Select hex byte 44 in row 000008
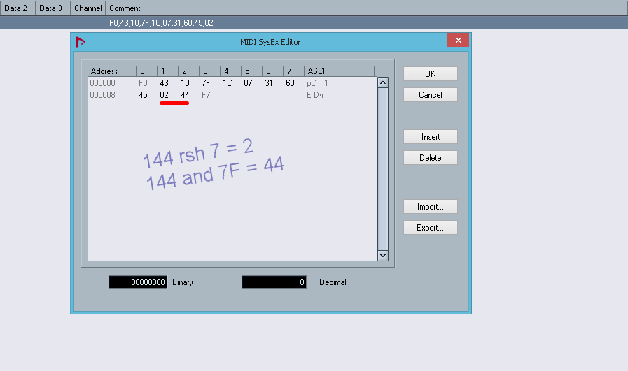 click(185, 95)
